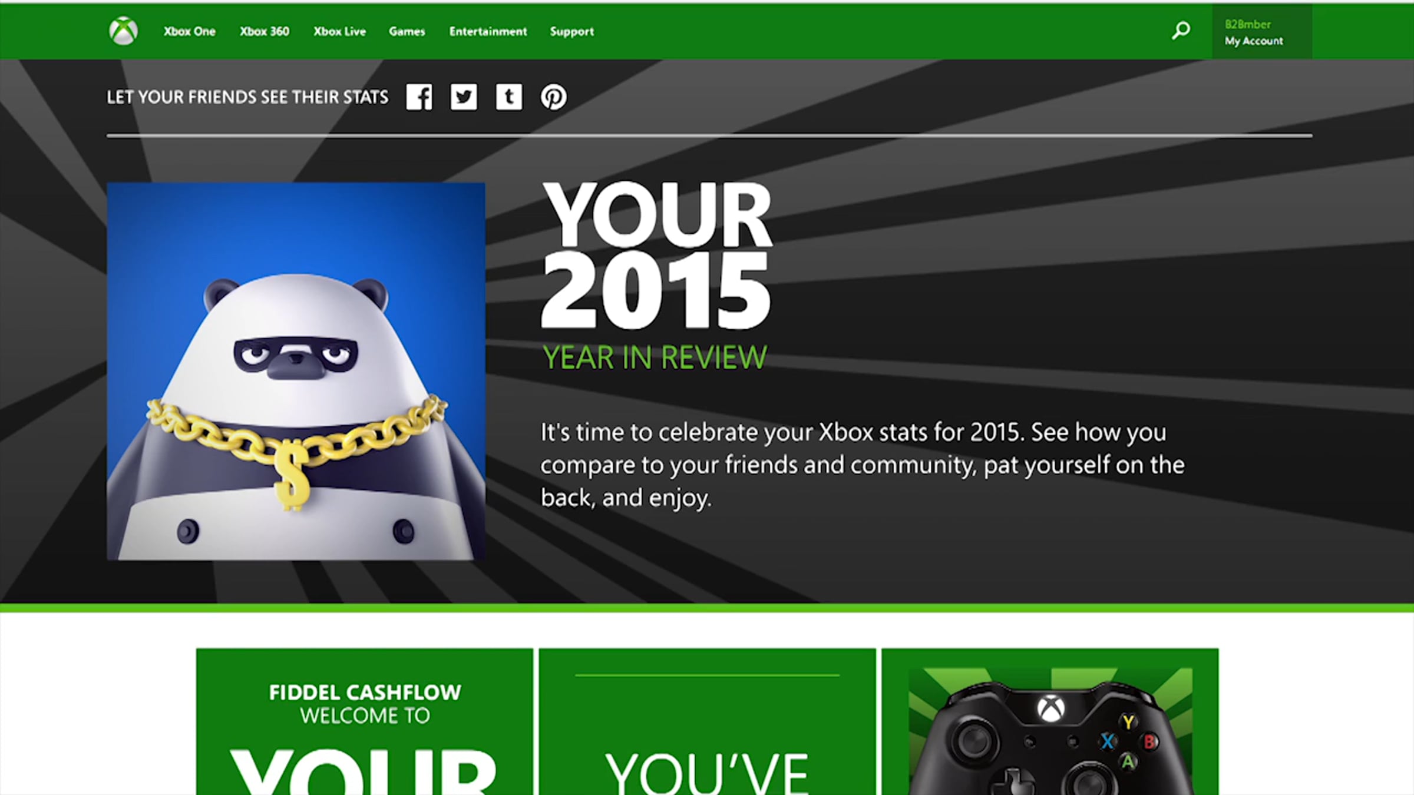1414x795 pixels.
Task: Open the search magnifier icon
Action: click(1180, 30)
